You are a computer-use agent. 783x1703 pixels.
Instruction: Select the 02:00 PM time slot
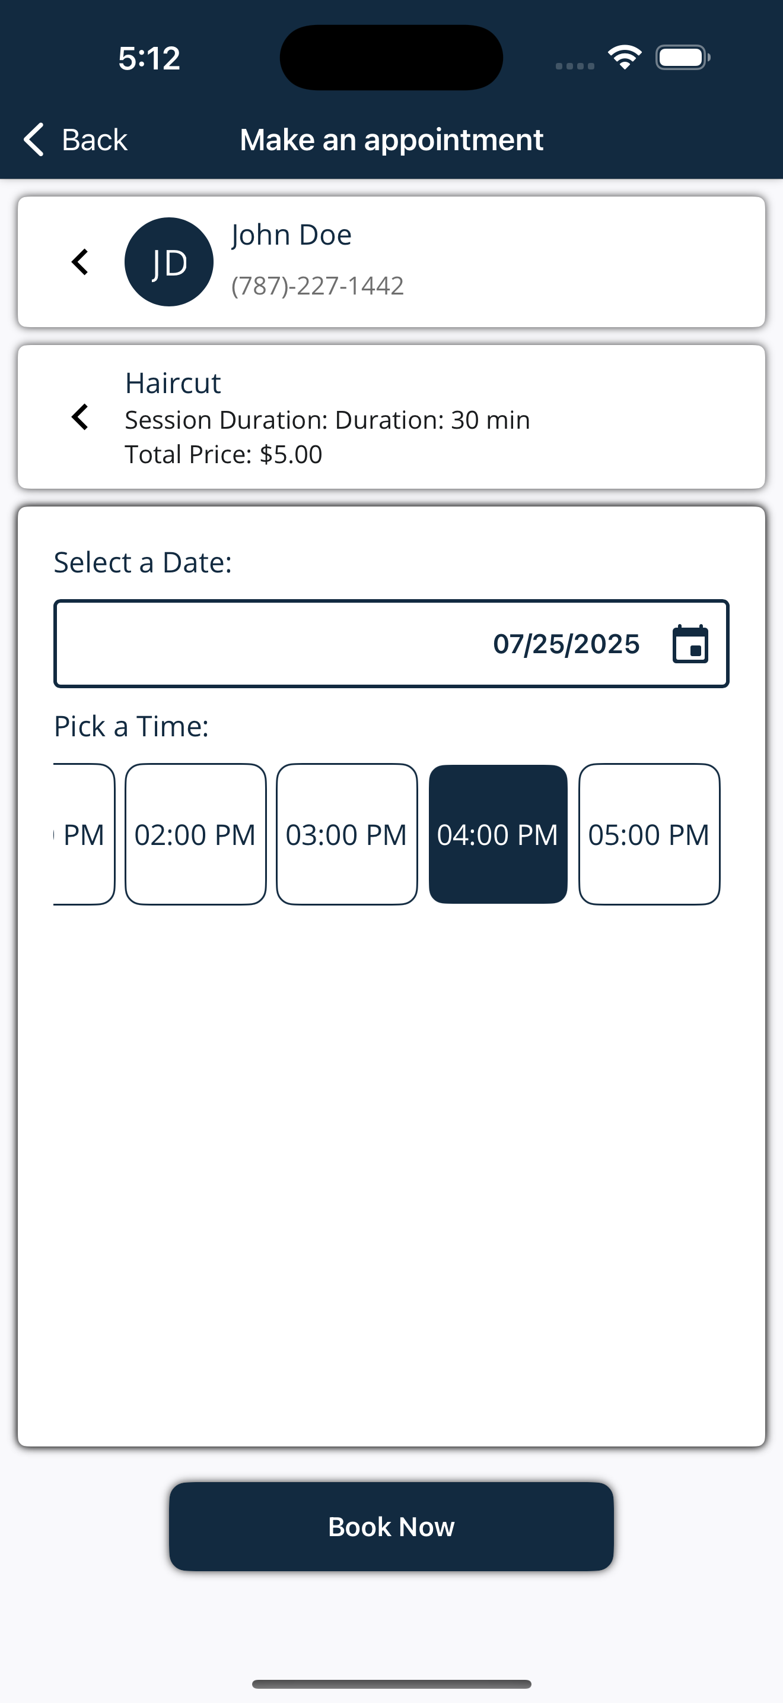[195, 834]
